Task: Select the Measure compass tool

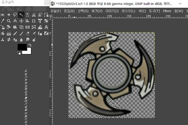Action: tap(15, 21)
